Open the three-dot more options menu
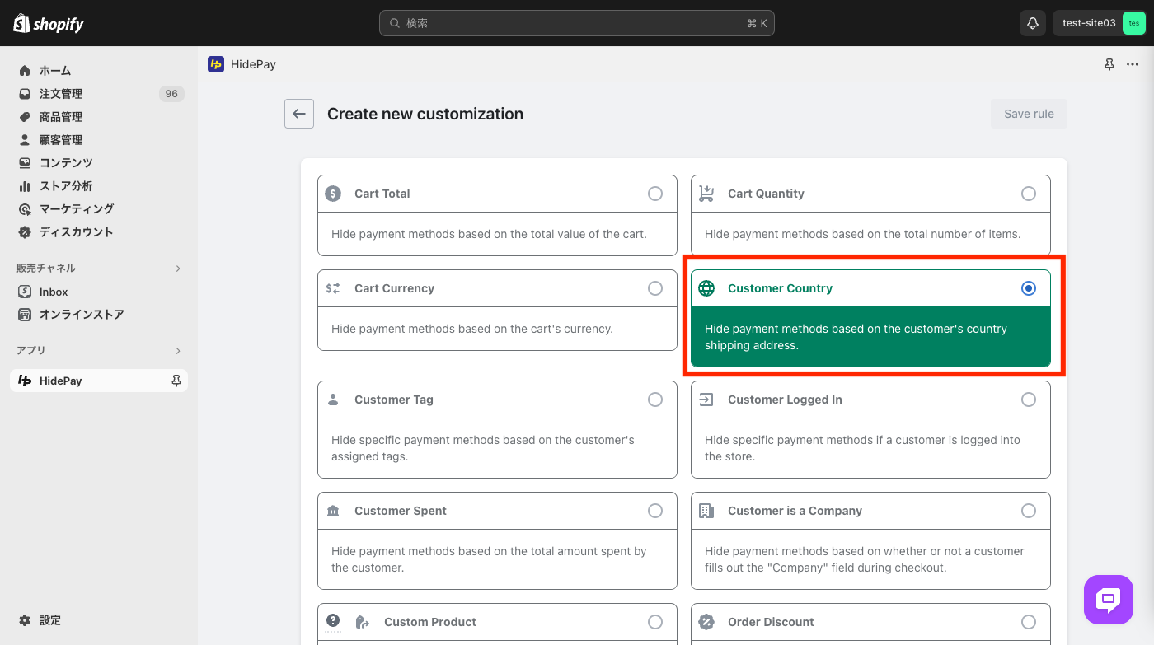Screen dimensions: 1154x645 [x=1133, y=64]
